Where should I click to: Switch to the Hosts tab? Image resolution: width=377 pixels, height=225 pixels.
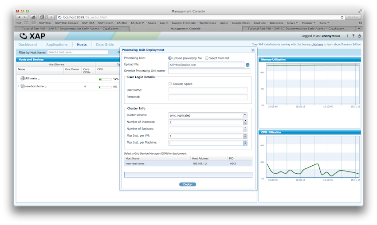tap(82, 45)
